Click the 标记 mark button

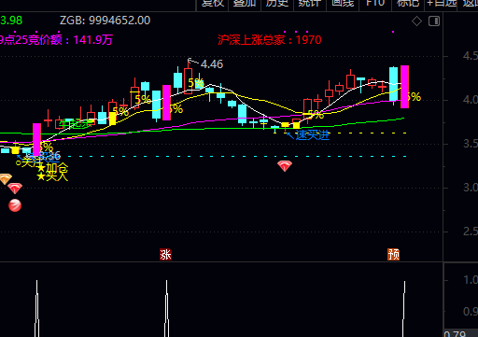point(408,4)
